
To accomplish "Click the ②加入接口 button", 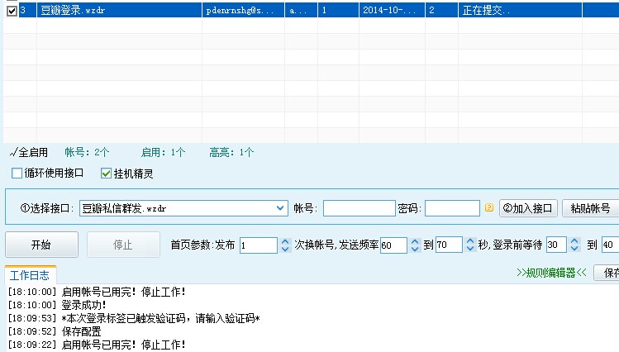I will tap(528, 208).
